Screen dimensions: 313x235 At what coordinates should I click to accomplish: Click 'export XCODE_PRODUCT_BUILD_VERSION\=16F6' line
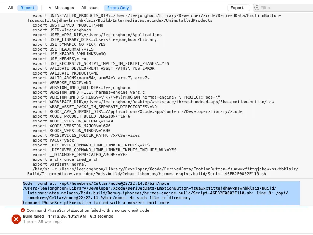pyautogui.click(x=81, y=117)
